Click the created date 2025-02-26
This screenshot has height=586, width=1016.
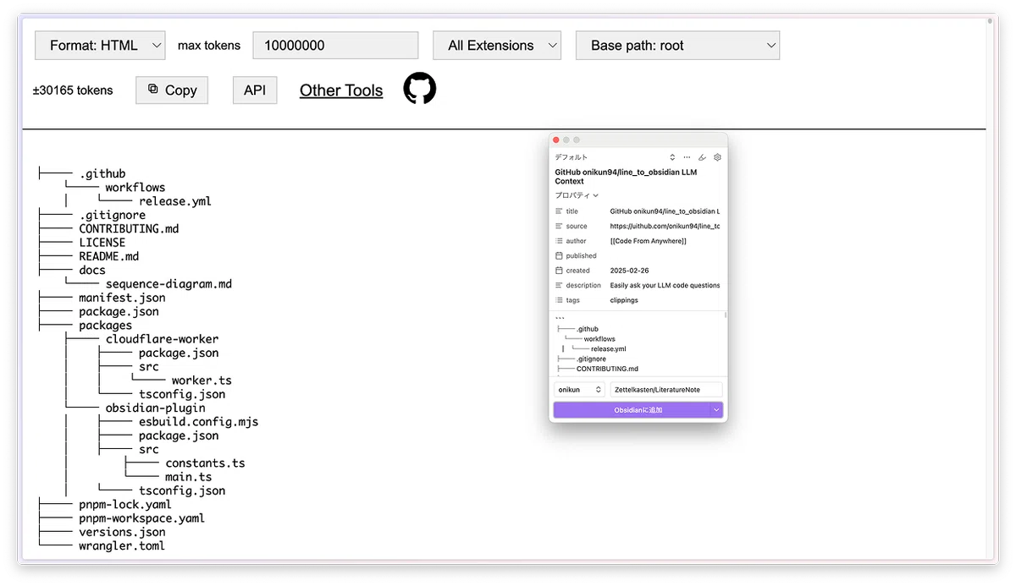(x=629, y=271)
